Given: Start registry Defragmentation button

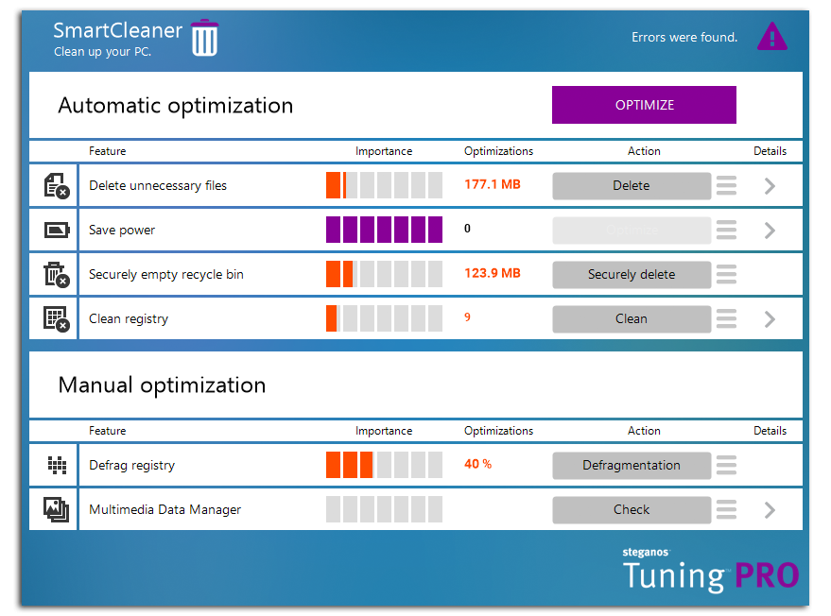Looking at the screenshot, I should click(x=632, y=465).
